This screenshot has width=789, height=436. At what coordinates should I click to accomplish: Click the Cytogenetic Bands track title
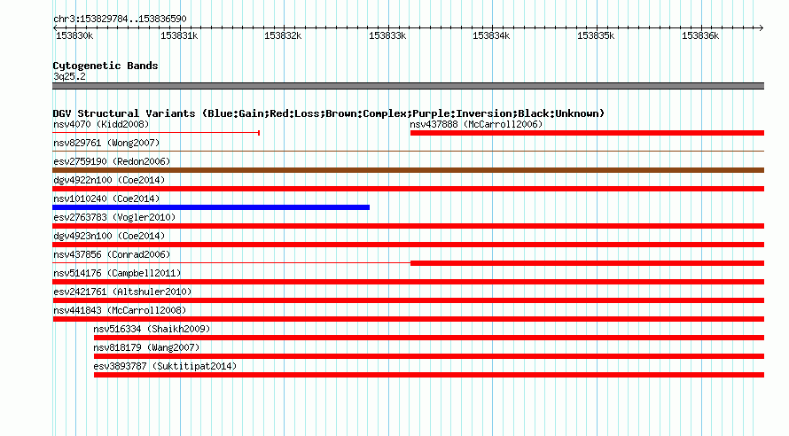105,66
